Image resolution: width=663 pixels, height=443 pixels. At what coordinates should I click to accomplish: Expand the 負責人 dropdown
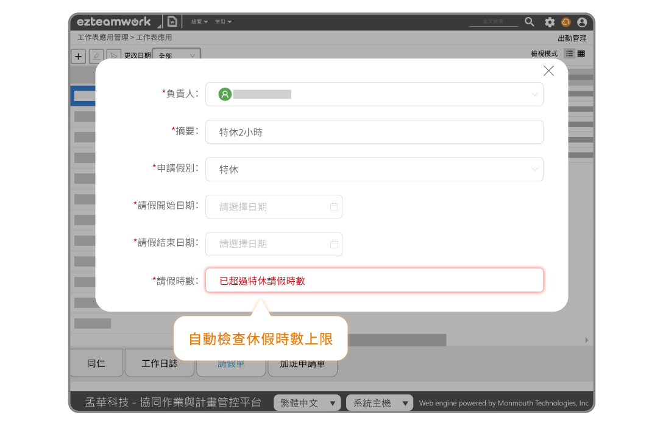click(534, 94)
